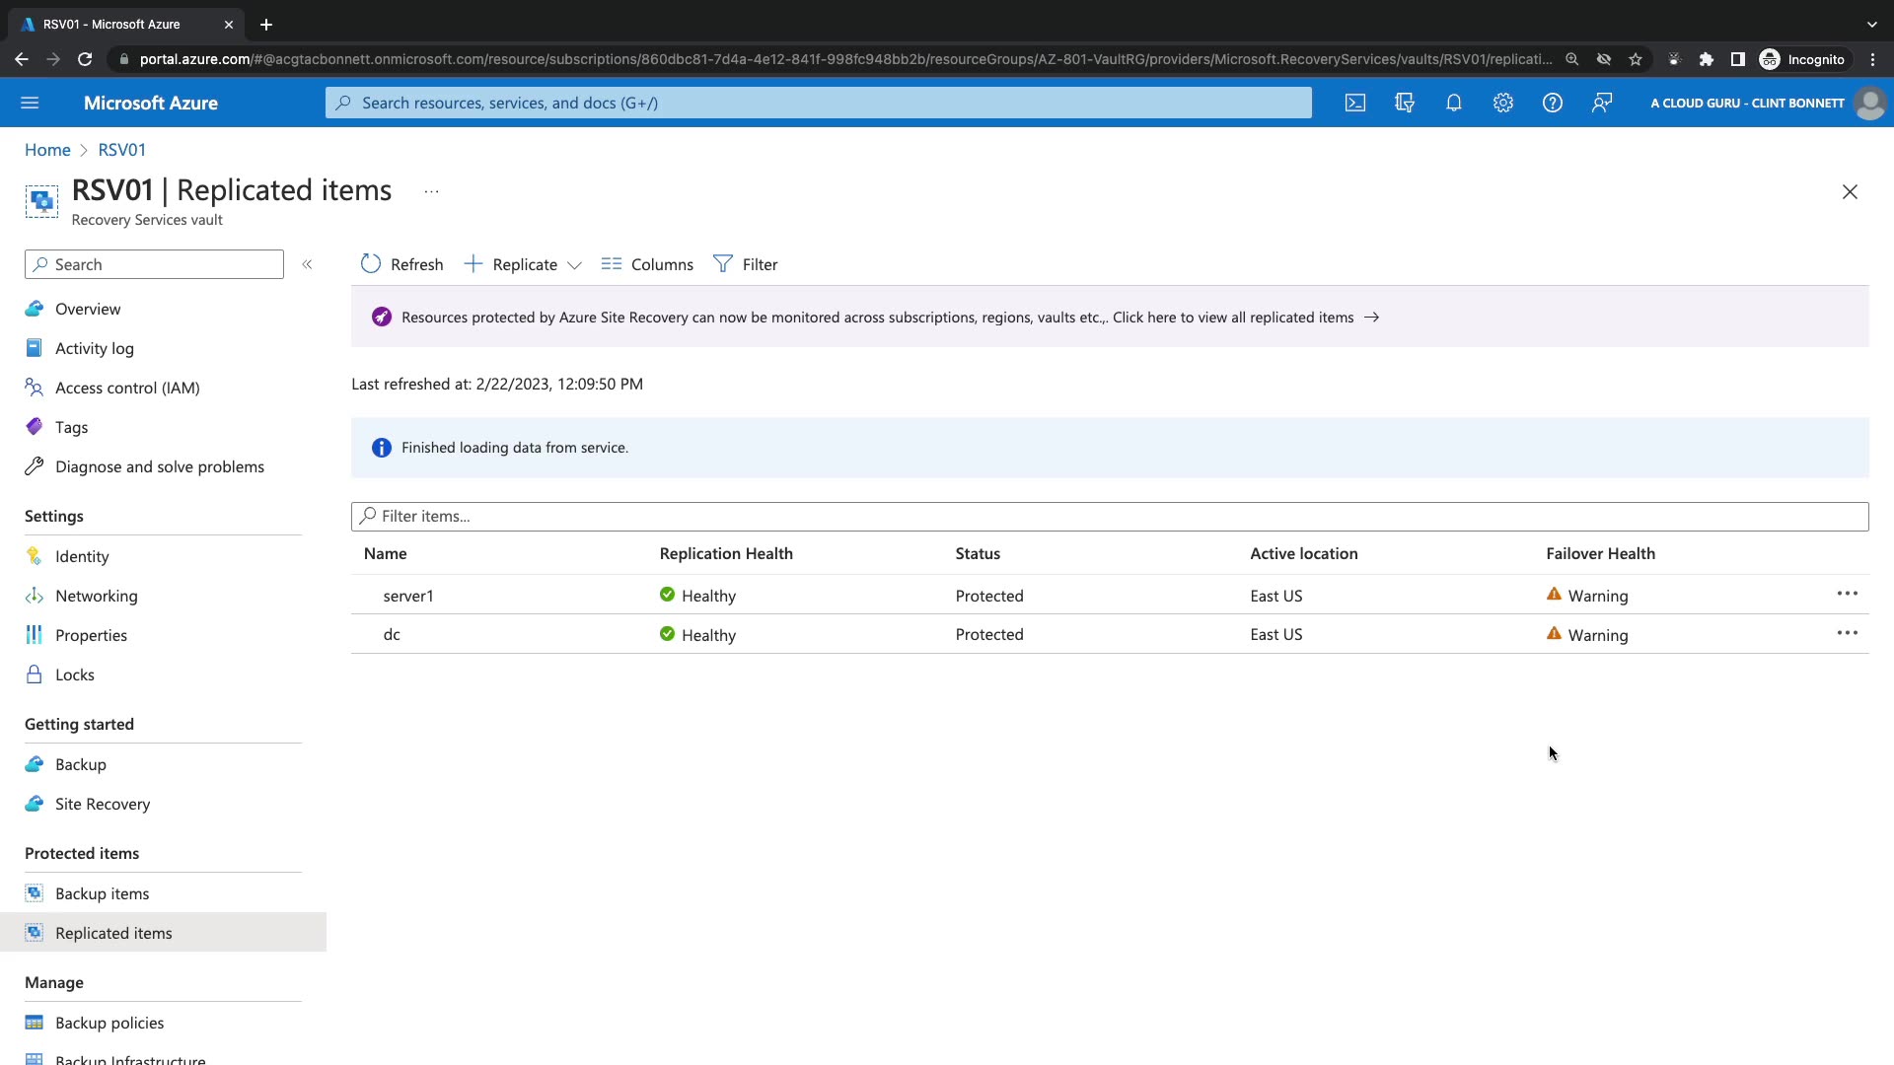
Task: Open the portal hamburger menu
Action: [x=30, y=103]
